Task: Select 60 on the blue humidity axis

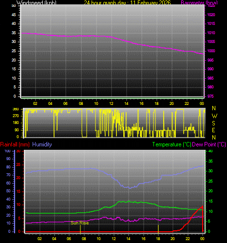Action: 8,183
